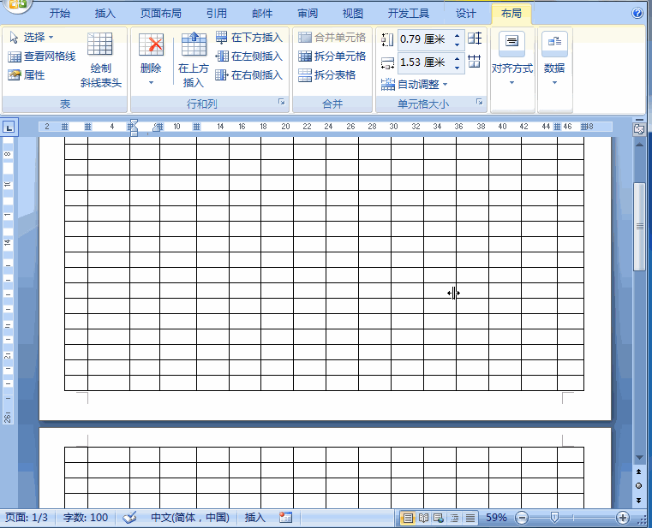This screenshot has height=528, width=652.
Task: Switch to Draft view
Action: tap(470, 518)
